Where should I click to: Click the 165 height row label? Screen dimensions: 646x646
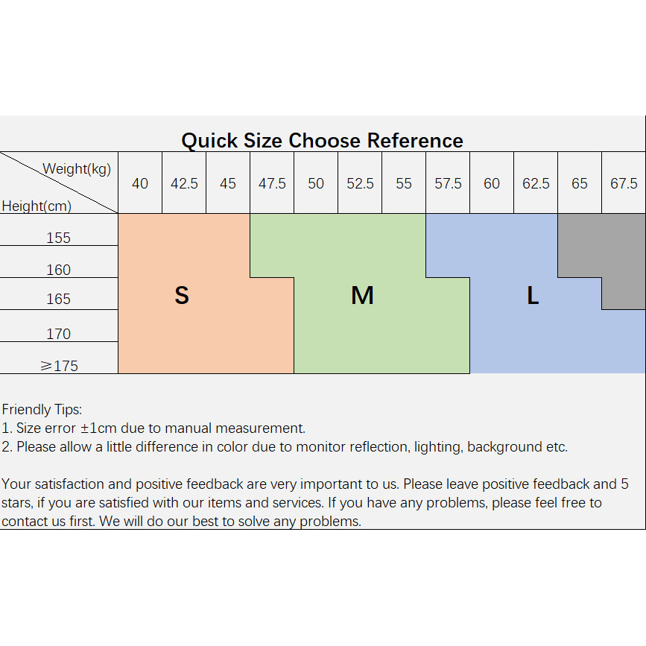click(x=59, y=299)
